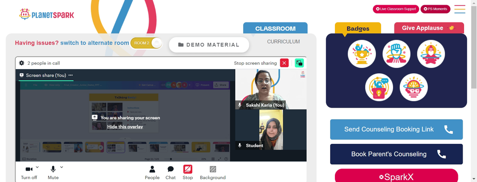Switch to the CLASSROOM tab

[275, 28]
